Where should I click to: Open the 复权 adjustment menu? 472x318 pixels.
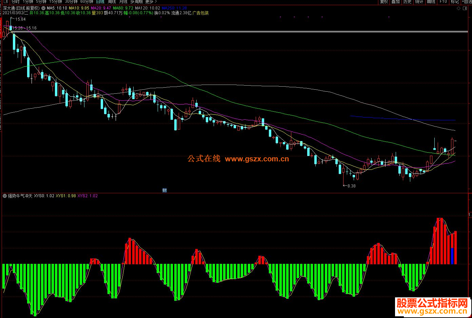pos(384,2)
